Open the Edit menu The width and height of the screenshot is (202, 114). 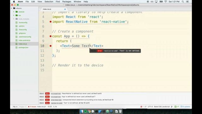(x=33, y=2)
